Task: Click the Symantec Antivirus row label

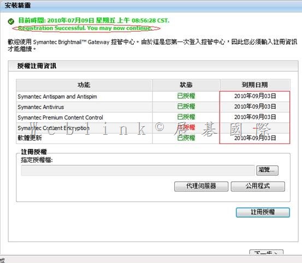Action: 40,107
